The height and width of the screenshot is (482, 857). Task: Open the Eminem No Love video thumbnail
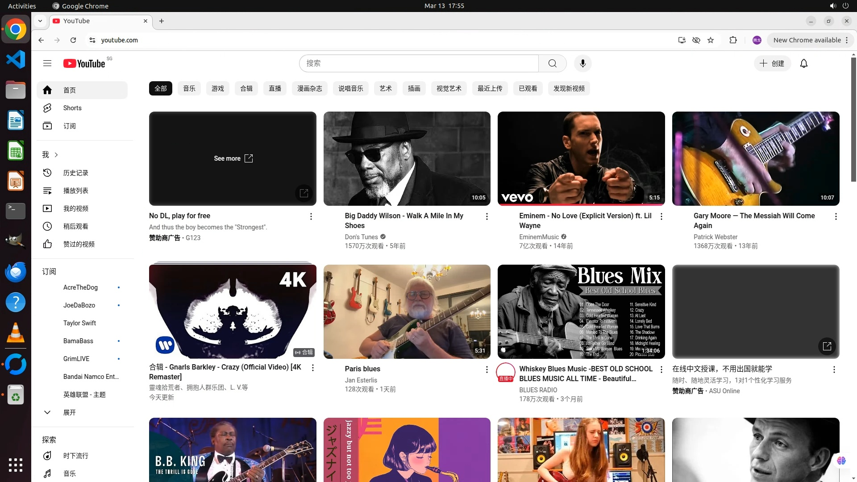[x=581, y=158]
